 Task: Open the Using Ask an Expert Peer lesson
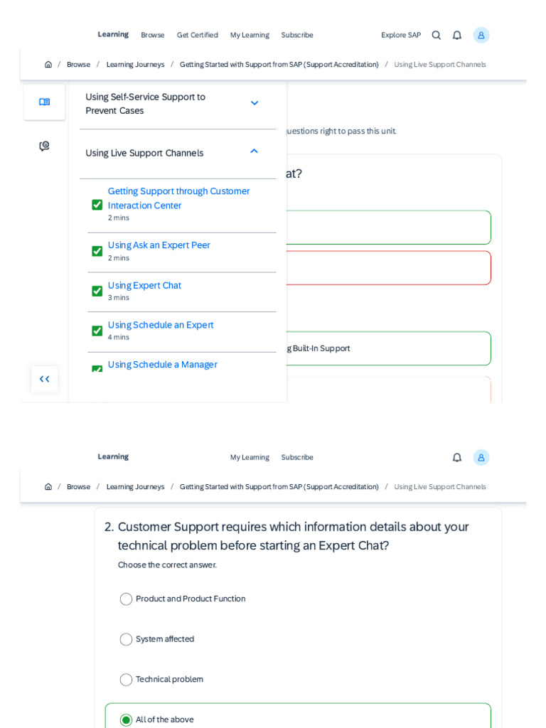tap(159, 245)
